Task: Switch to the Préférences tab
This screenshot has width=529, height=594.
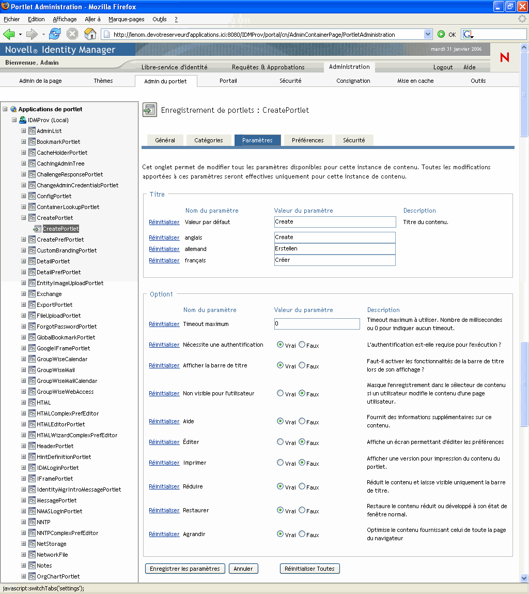Action: pyautogui.click(x=307, y=140)
